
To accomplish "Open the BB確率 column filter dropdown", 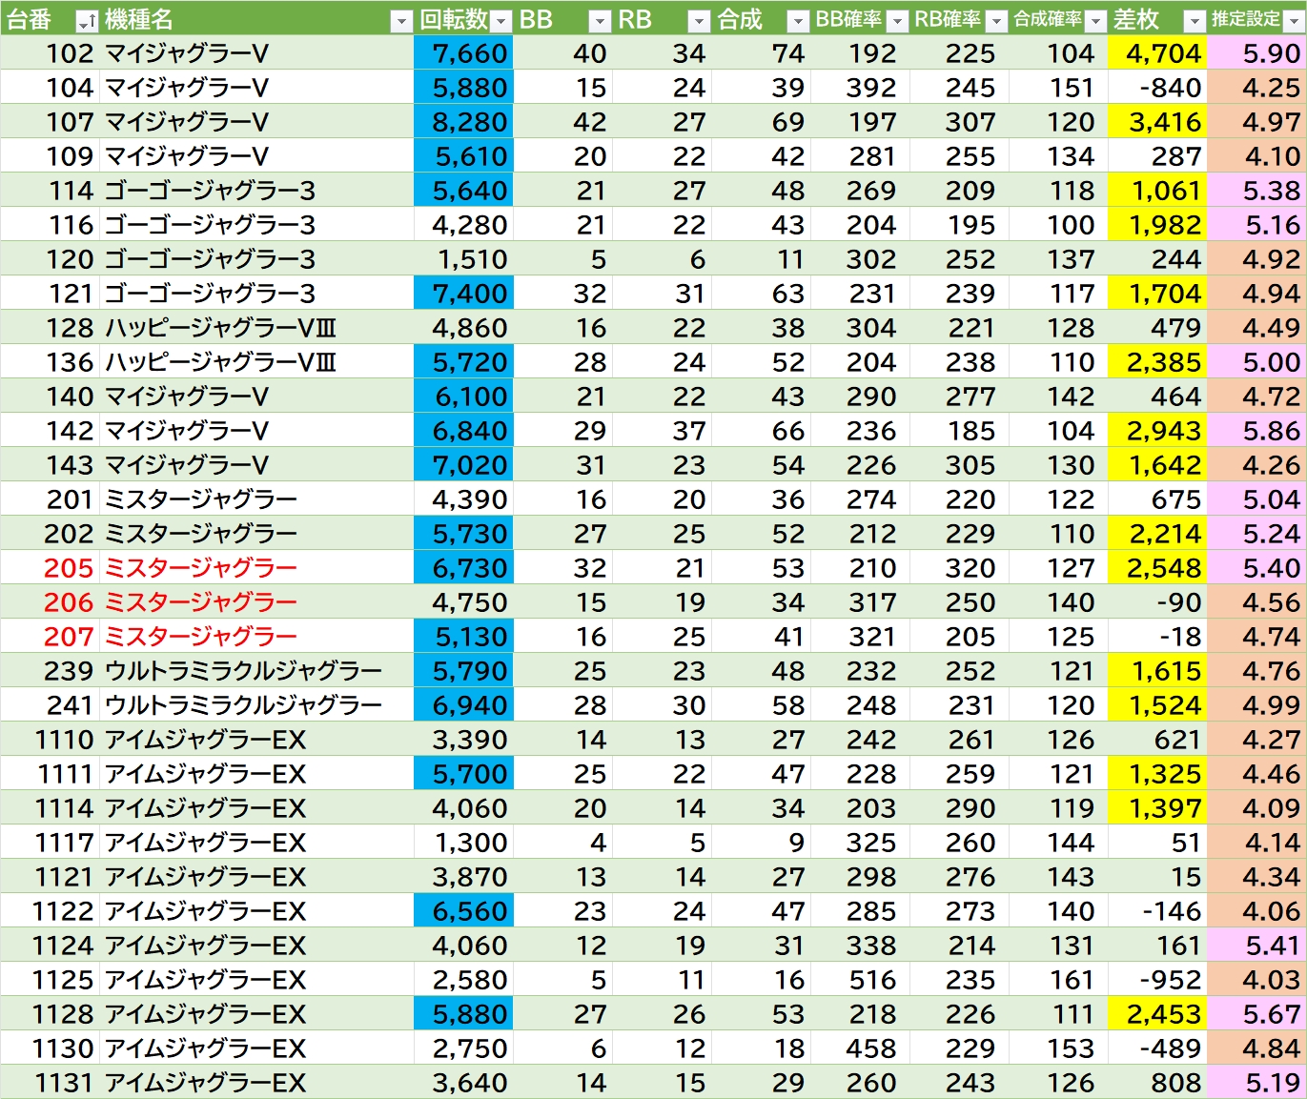I will 897,21.
